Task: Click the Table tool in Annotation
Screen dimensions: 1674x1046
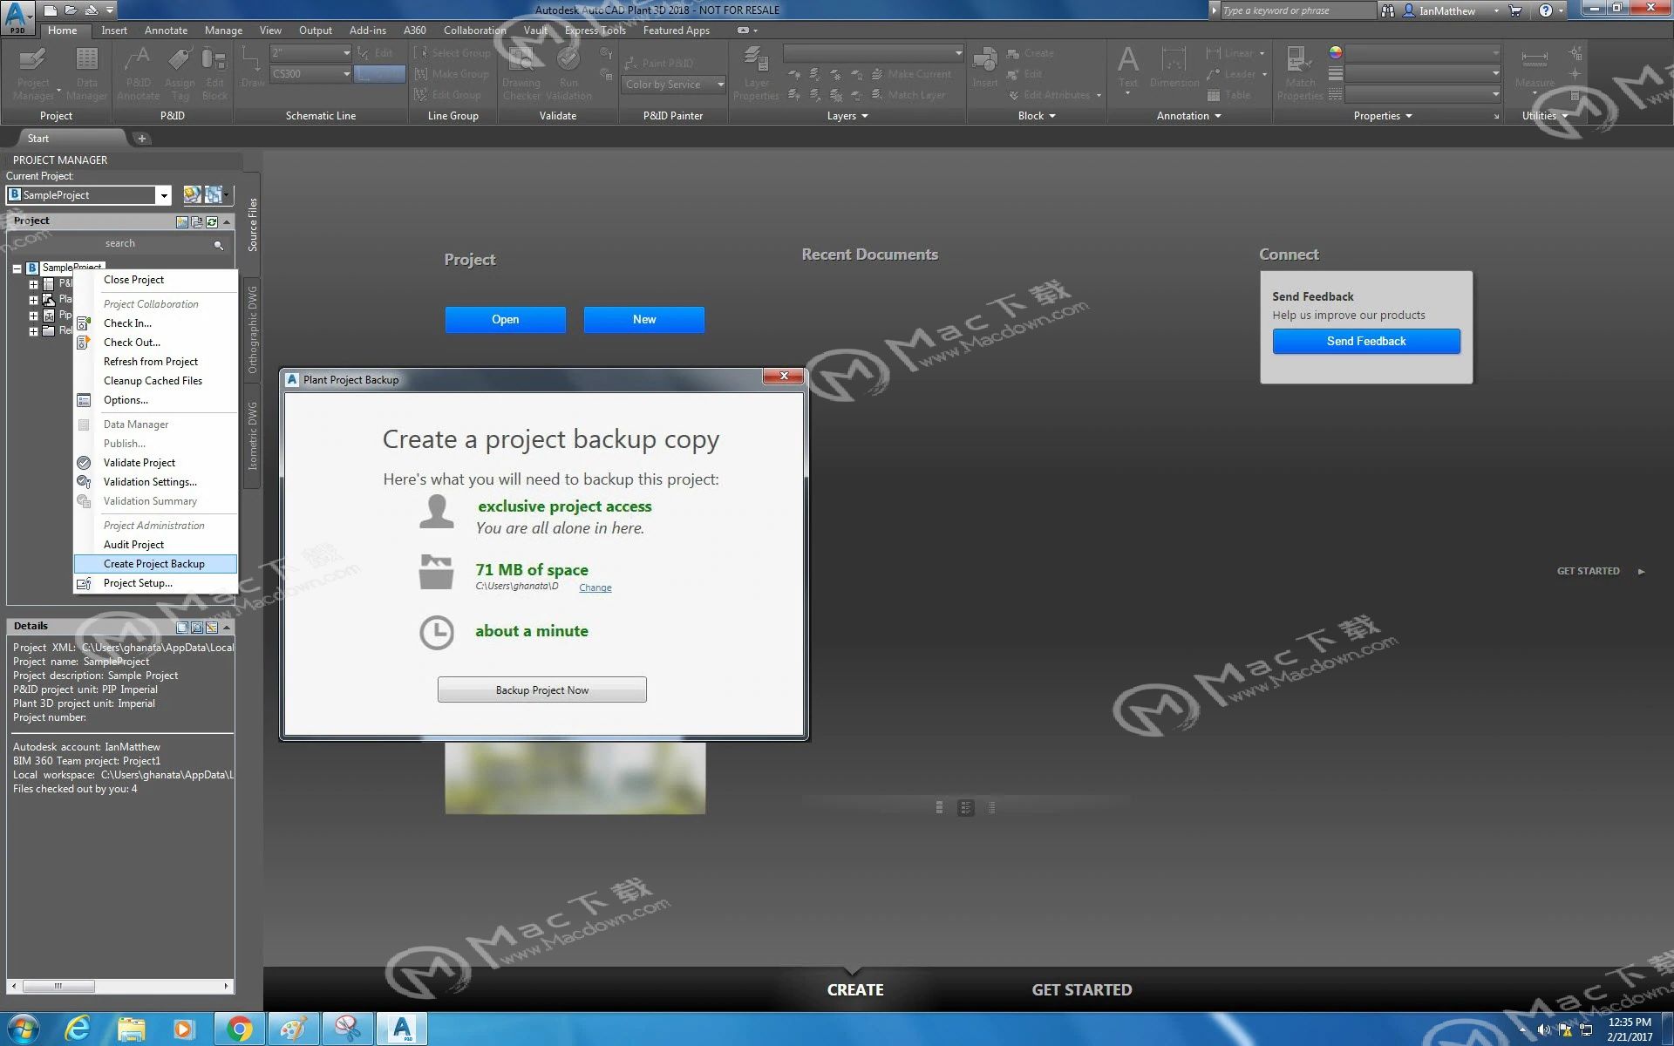Action: point(1229,95)
